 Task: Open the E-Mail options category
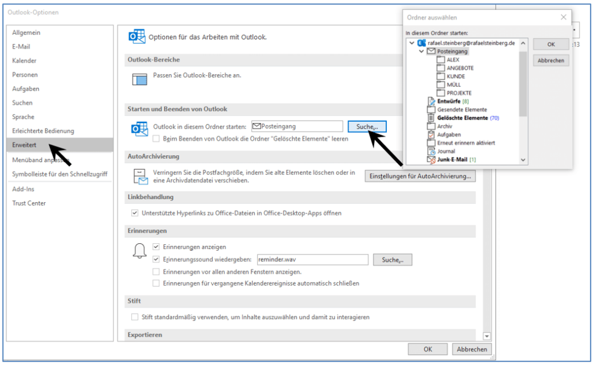pos(21,46)
